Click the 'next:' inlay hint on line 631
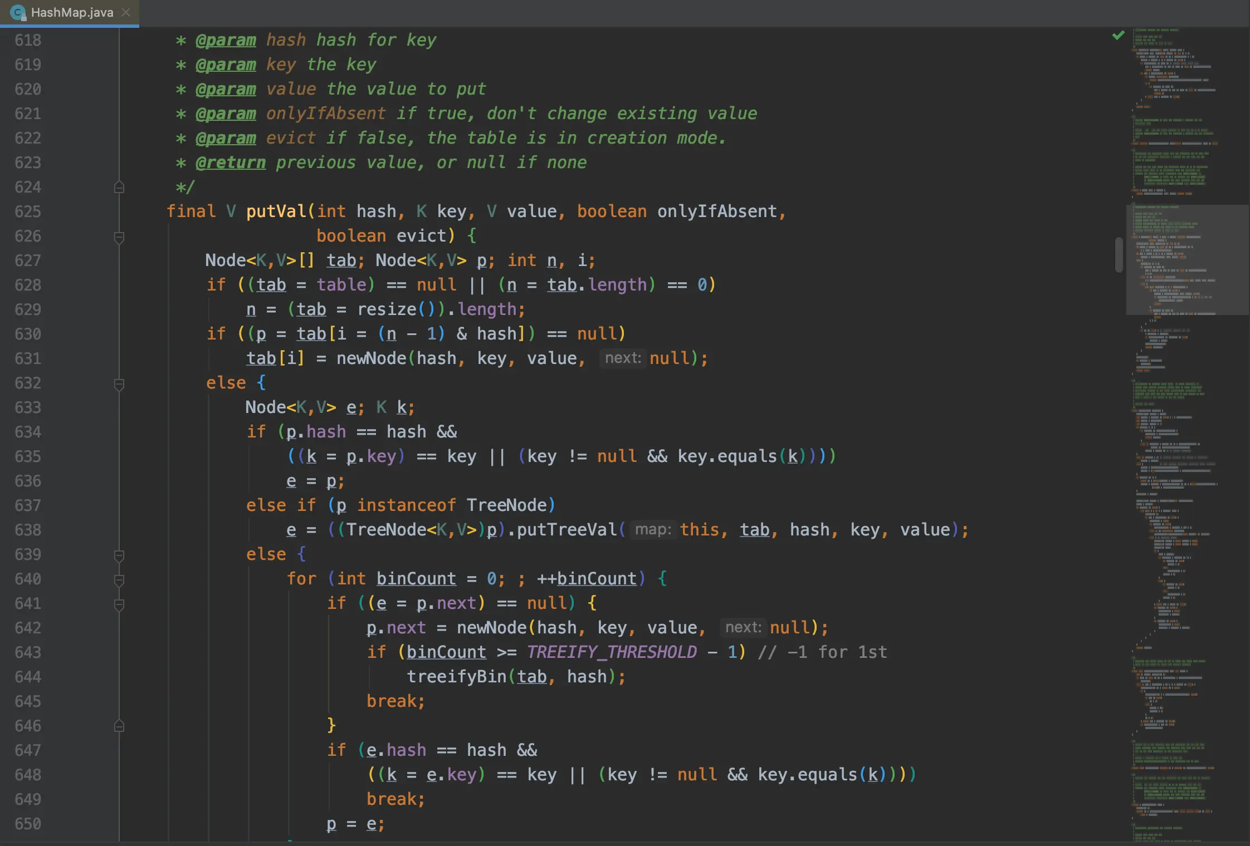The image size is (1250, 846). click(623, 358)
